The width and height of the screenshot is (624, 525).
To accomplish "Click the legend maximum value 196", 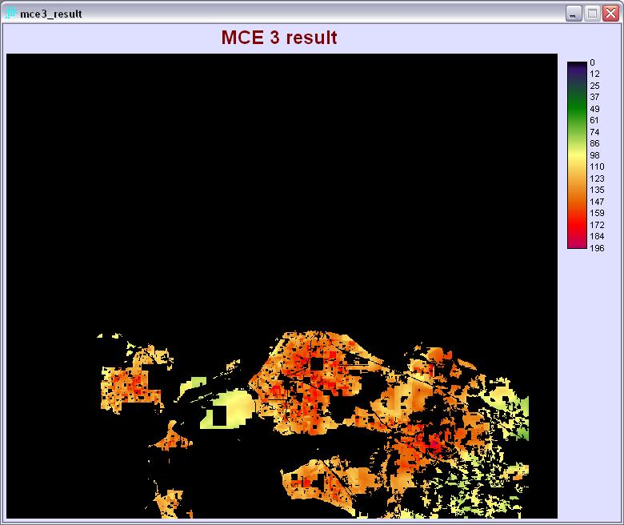I will click(x=596, y=248).
